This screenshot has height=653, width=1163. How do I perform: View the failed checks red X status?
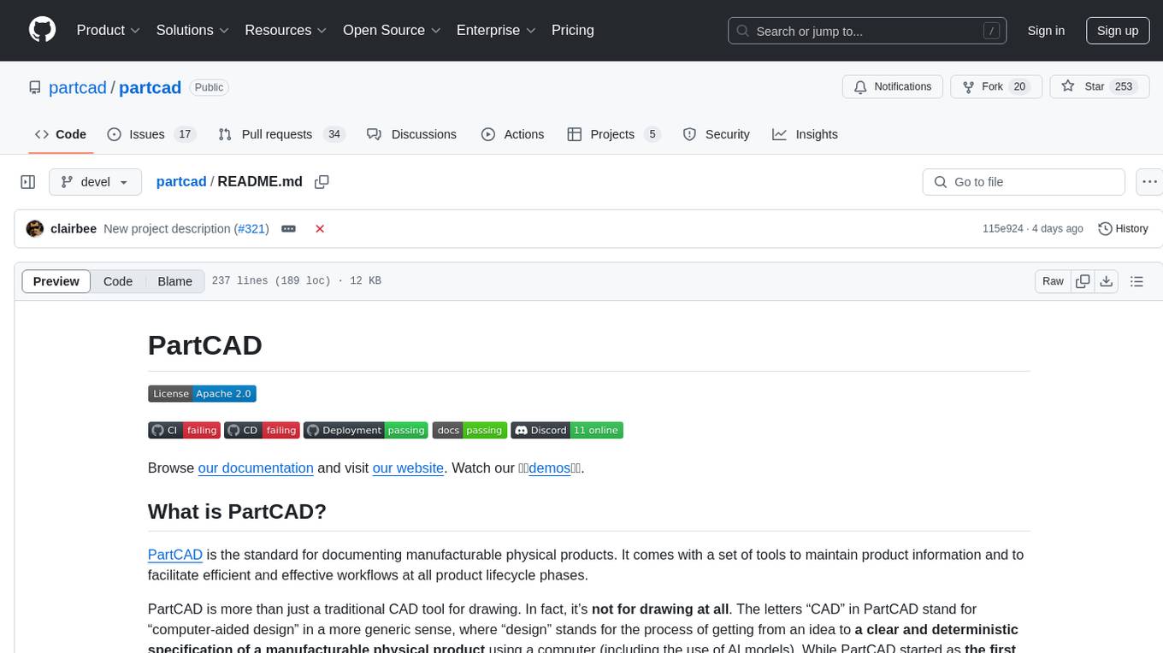pyautogui.click(x=320, y=229)
